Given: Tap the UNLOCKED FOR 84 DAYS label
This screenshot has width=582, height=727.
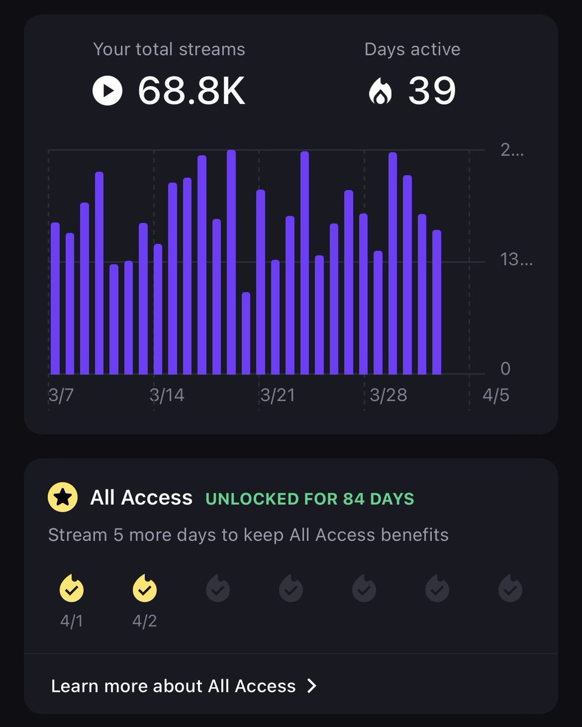Looking at the screenshot, I should coord(310,499).
